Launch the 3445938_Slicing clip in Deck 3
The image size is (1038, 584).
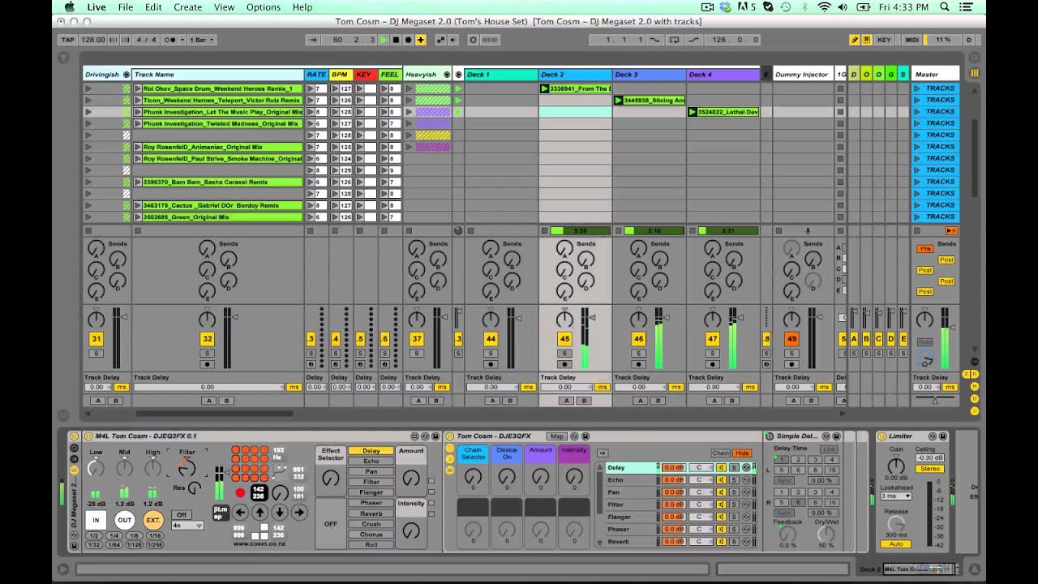click(619, 101)
